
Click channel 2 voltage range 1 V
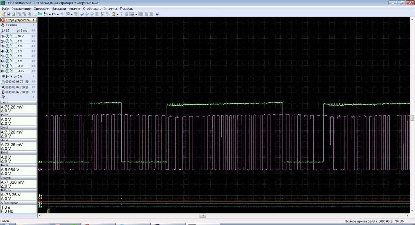20,41
